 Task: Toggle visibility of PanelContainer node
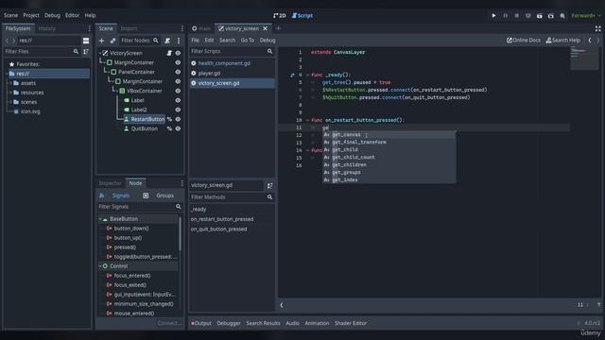(178, 72)
